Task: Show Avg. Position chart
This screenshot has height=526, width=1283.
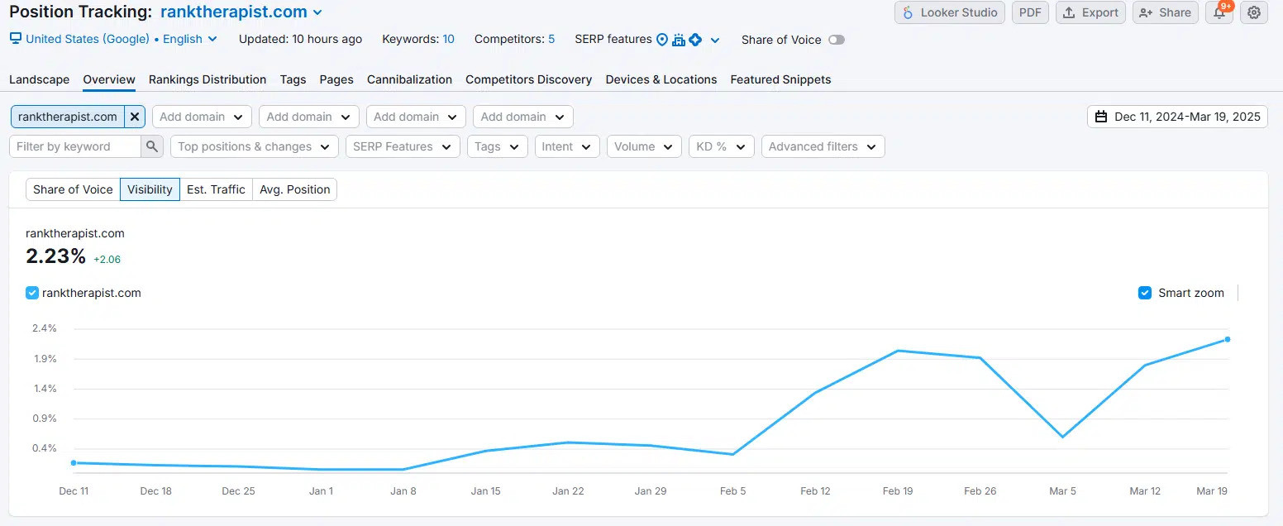Action: 295,189
